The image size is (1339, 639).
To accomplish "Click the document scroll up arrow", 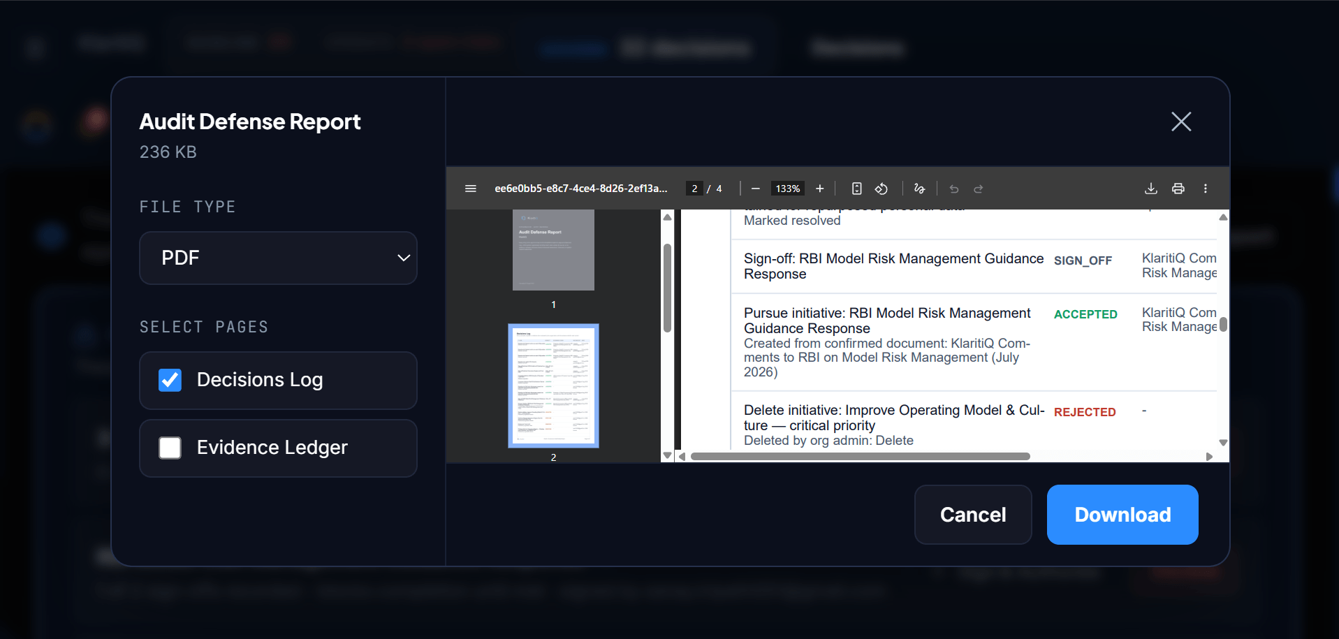I will 1223,218.
